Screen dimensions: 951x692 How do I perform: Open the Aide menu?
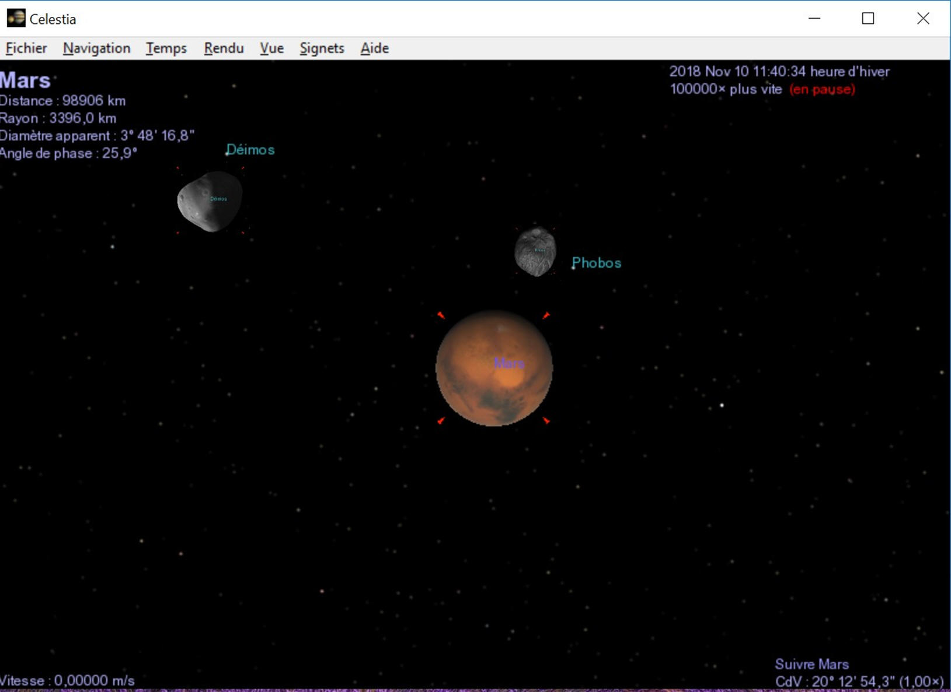(x=374, y=48)
